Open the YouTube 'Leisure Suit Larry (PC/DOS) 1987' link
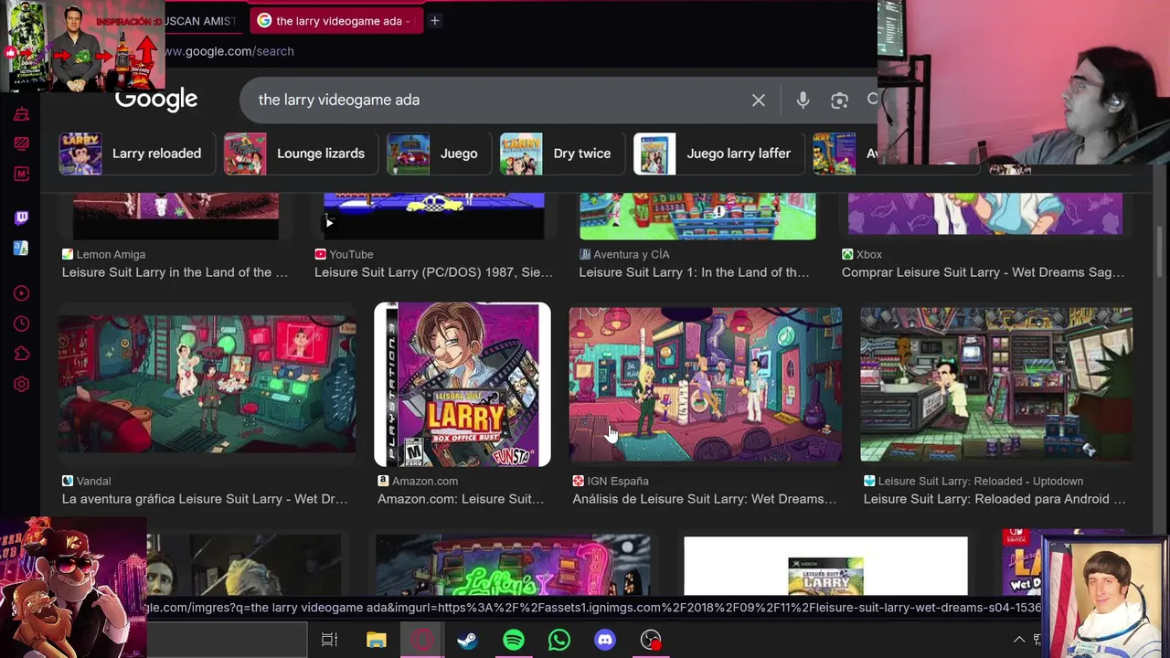Viewport: 1170px width, 658px height. point(433,272)
